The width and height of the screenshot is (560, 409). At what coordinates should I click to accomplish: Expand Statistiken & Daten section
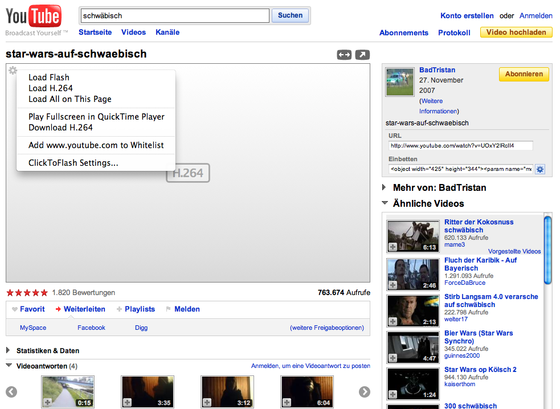(x=8, y=350)
